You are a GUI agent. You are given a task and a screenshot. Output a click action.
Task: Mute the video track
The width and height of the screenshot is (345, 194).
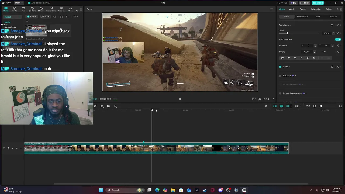point(17,148)
